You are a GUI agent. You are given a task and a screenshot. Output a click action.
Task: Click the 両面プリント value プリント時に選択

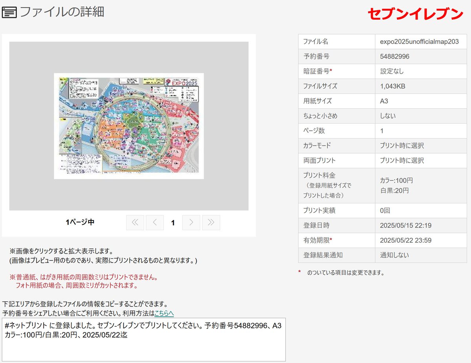(x=402, y=161)
